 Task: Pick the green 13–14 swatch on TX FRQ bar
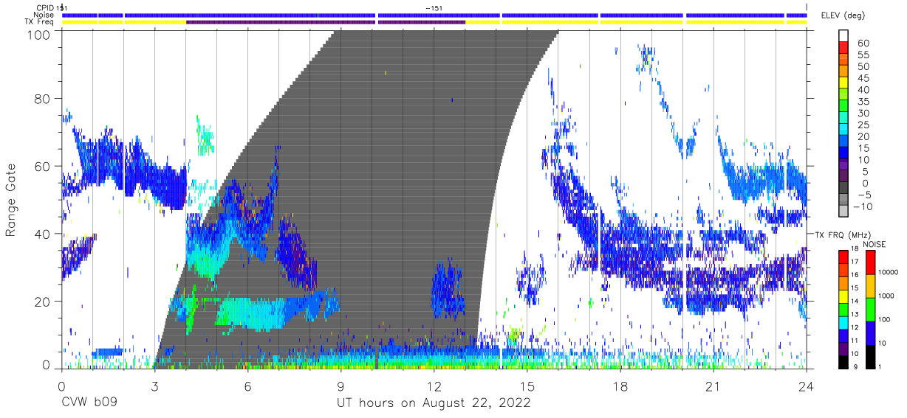(x=843, y=308)
